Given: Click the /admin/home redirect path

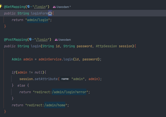Looking at the screenshot, I should tap(55, 105).
